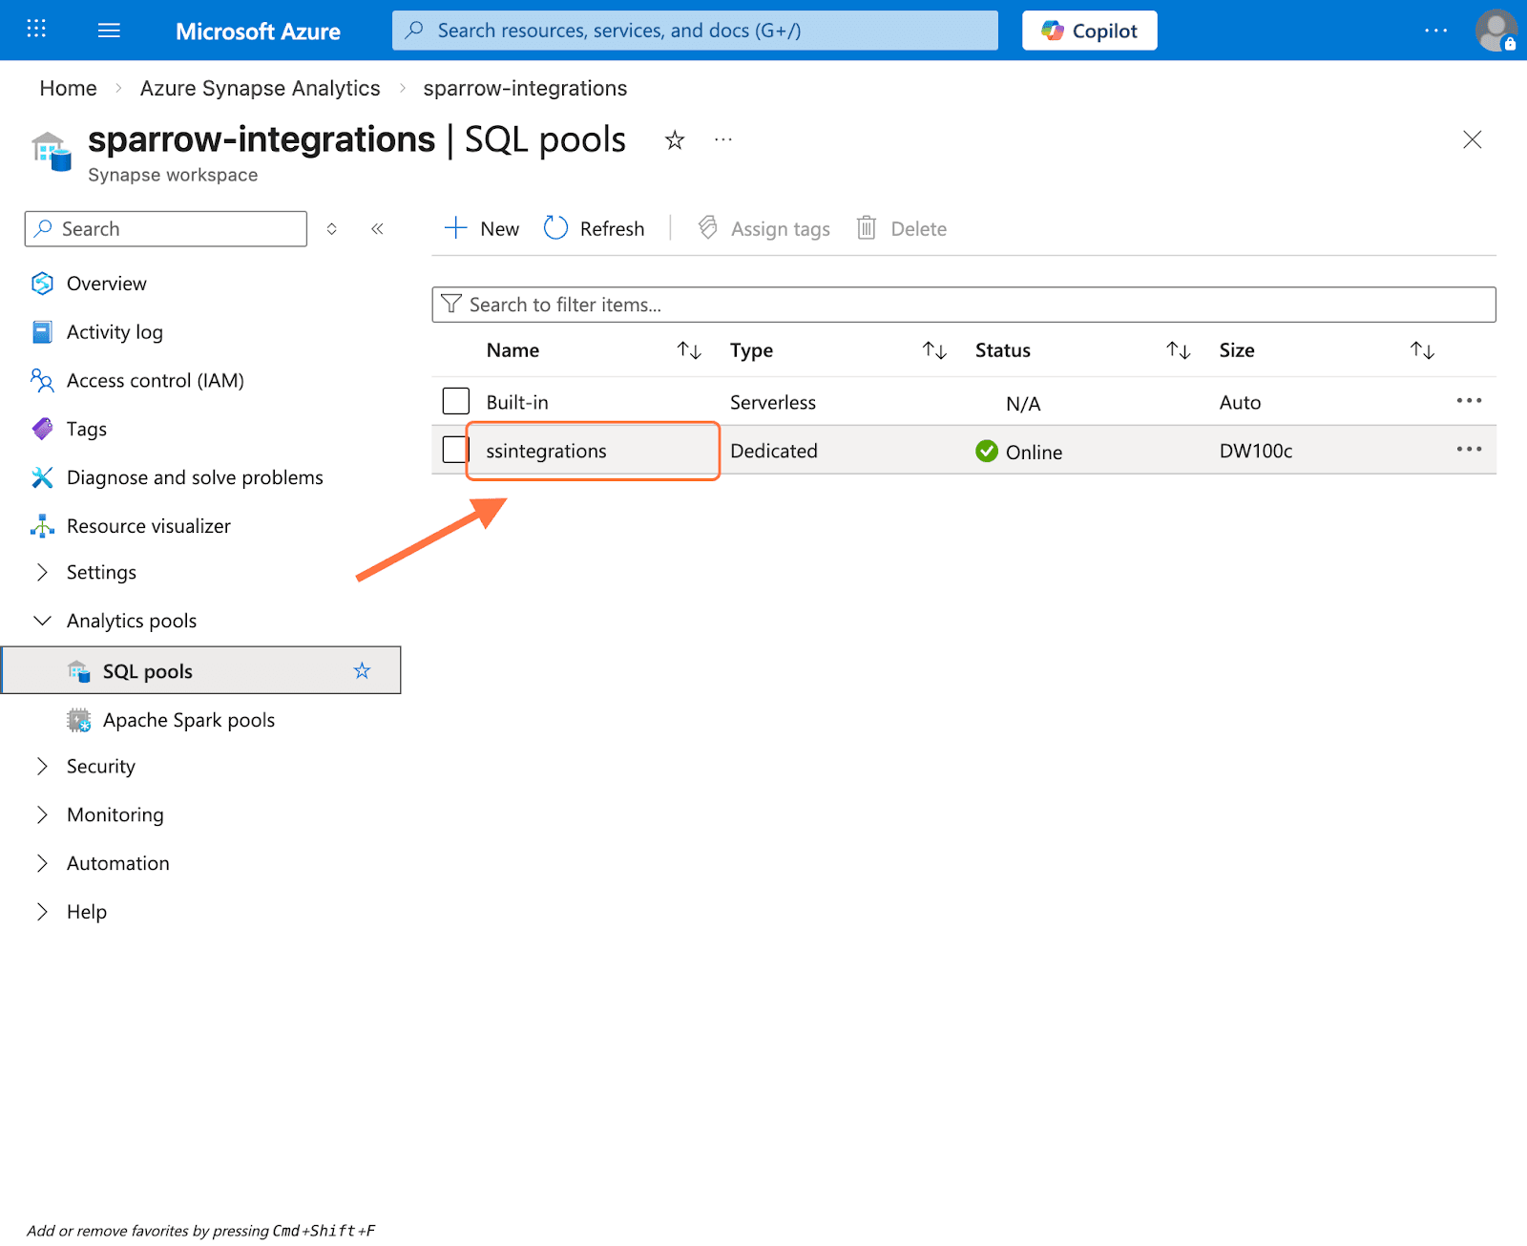Viewport: 1527px width, 1246px height.
Task: Open the Azure portal hamburger menu
Action: [109, 31]
